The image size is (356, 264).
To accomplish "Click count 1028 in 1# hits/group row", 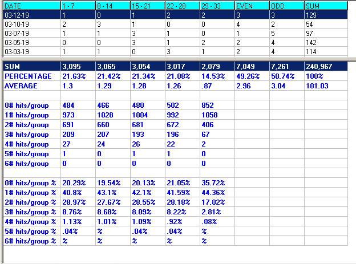I will pyautogui.click(x=105, y=115).
